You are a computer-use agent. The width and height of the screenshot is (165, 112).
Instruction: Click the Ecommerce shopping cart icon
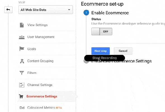click(x=21, y=96)
